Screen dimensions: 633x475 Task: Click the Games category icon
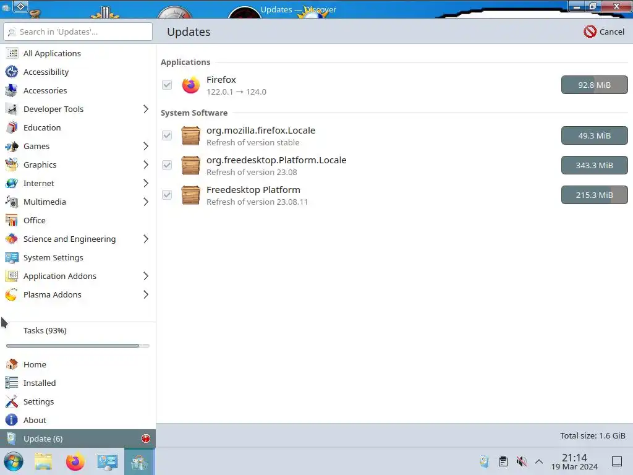[12, 146]
